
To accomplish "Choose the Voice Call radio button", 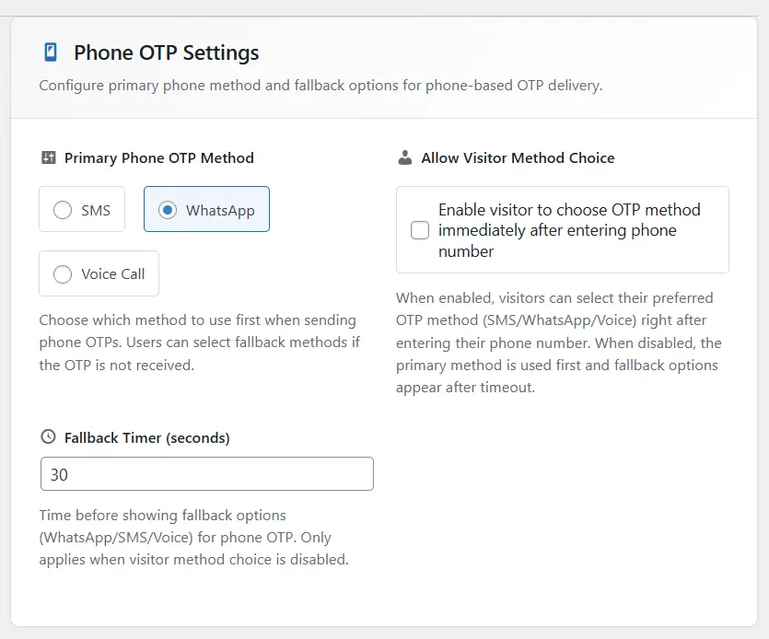I will pos(63,273).
